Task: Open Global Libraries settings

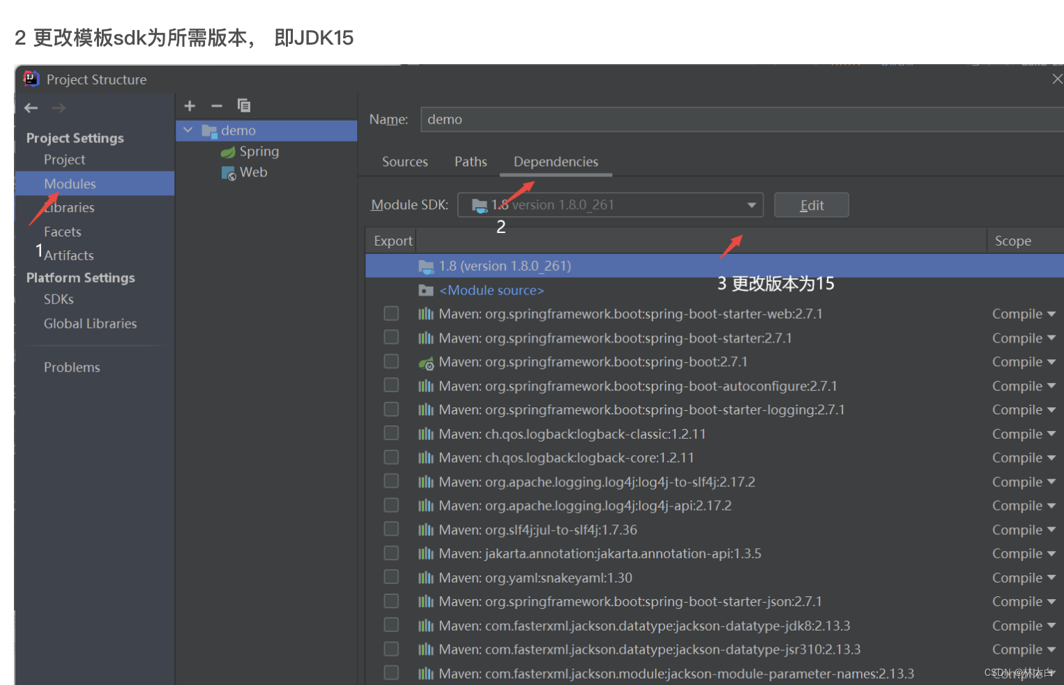Action: tap(90, 324)
